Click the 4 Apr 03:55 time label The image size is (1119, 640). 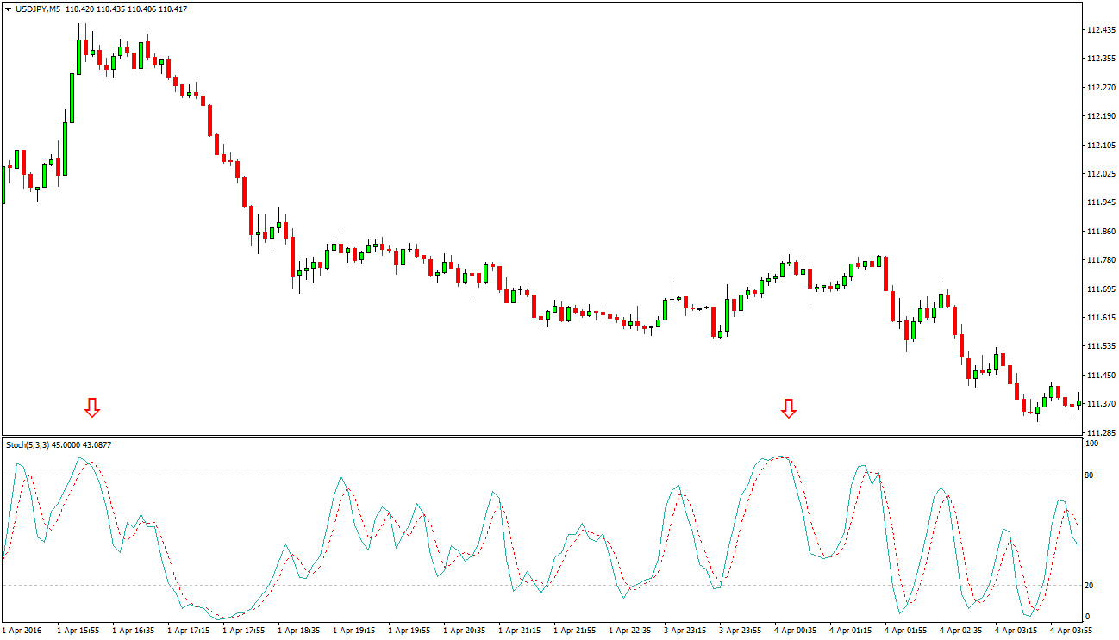(x=1072, y=631)
